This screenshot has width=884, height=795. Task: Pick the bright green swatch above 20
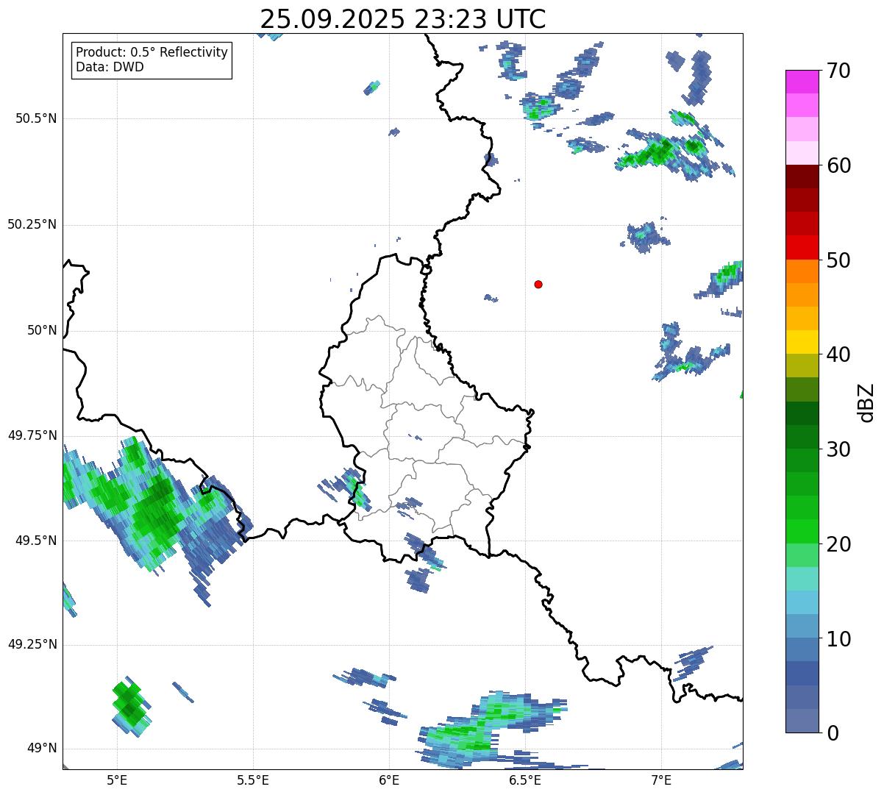click(802, 531)
